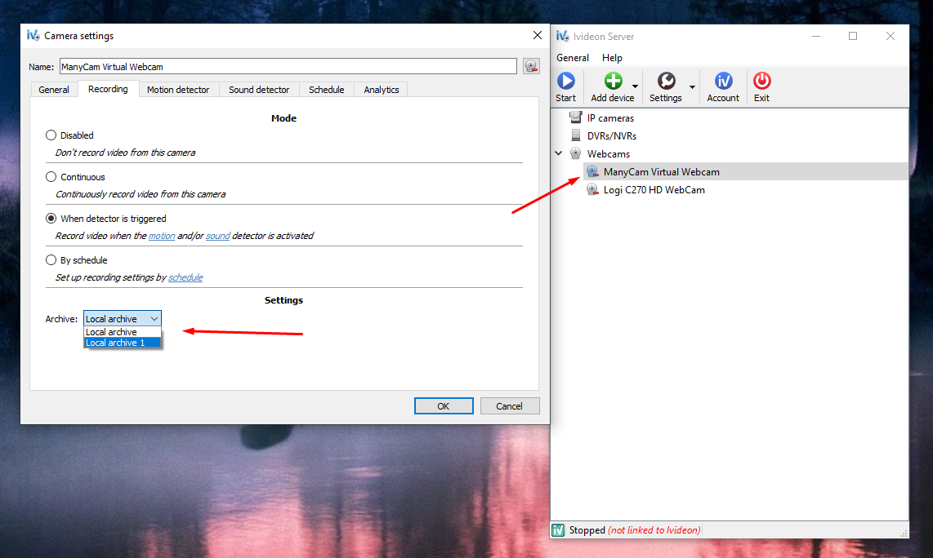The width and height of the screenshot is (933, 558).
Task: Open the Motion detector tab
Action: [x=178, y=90]
